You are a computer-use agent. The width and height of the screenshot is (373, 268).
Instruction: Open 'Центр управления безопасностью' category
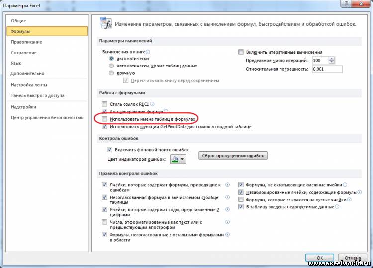pos(47,118)
